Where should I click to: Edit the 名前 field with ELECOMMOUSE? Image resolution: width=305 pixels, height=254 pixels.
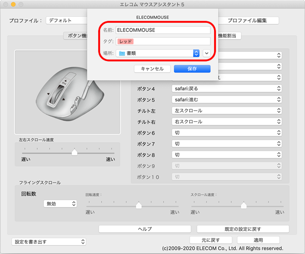pyautogui.click(x=163, y=30)
